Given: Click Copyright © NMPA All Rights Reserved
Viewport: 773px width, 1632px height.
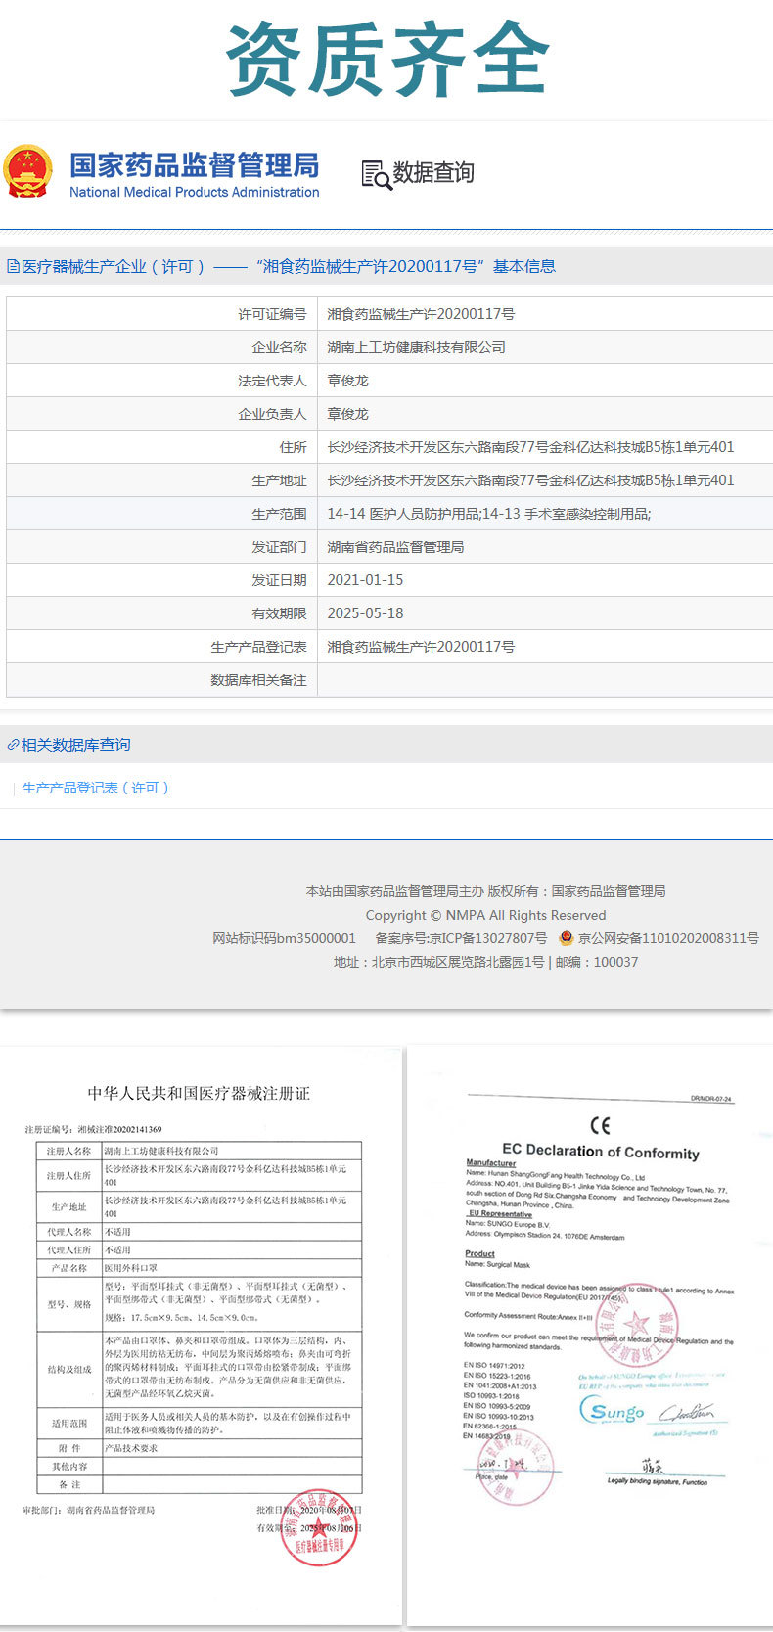Looking at the screenshot, I should point(485,915).
